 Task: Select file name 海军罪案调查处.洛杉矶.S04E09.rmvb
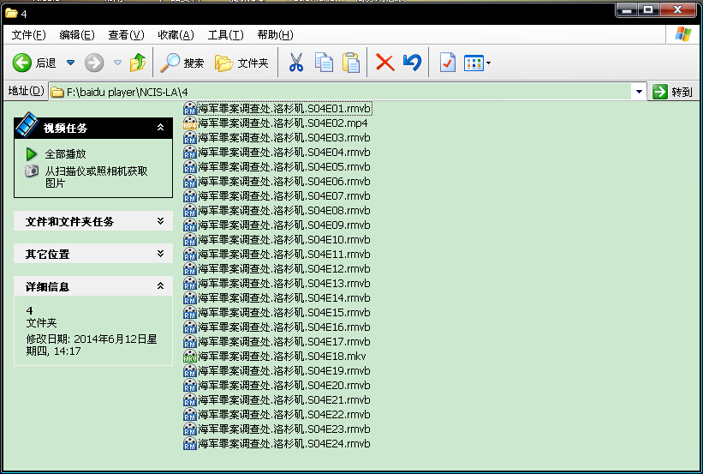tap(284, 225)
